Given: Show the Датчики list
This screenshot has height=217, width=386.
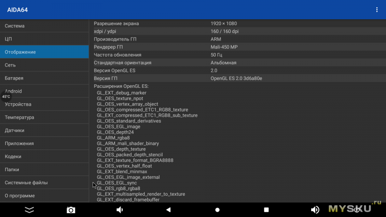Looking at the screenshot, I should (x=44, y=130).
